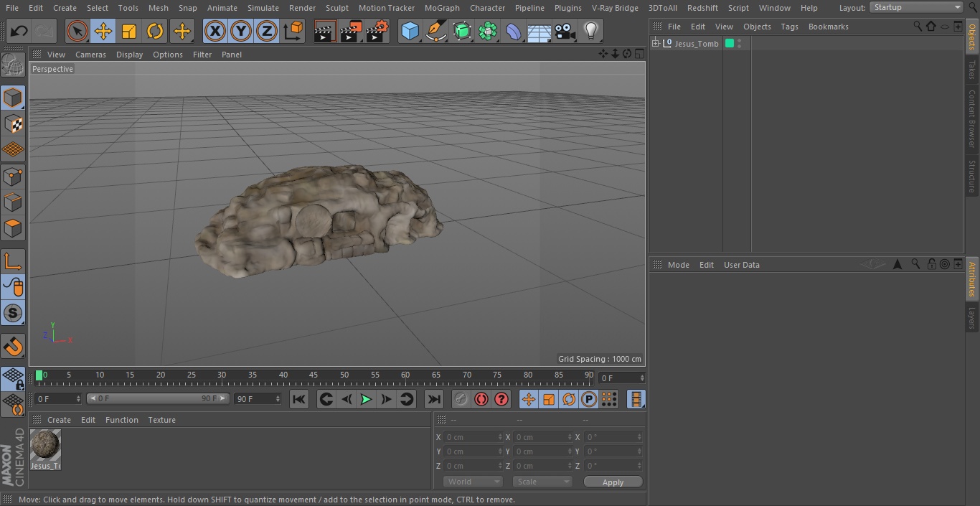The width and height of the screenshot is (980, 506).
Task: Click the preview range slider bar
Action: 157,398
